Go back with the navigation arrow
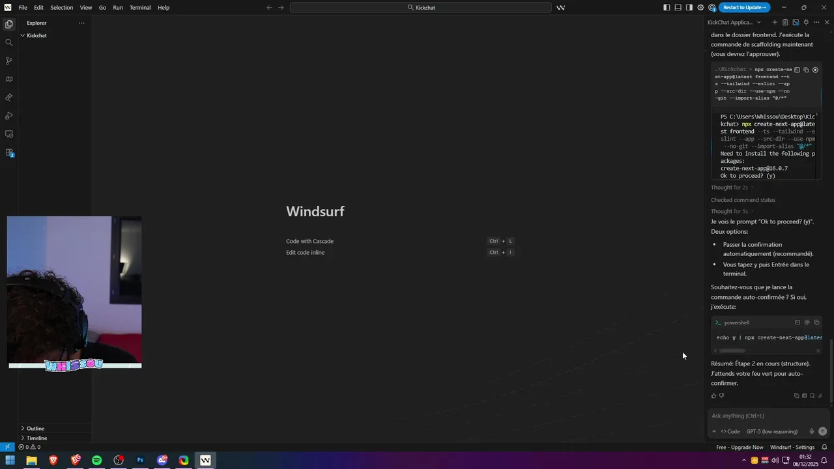 coord(269,7)
